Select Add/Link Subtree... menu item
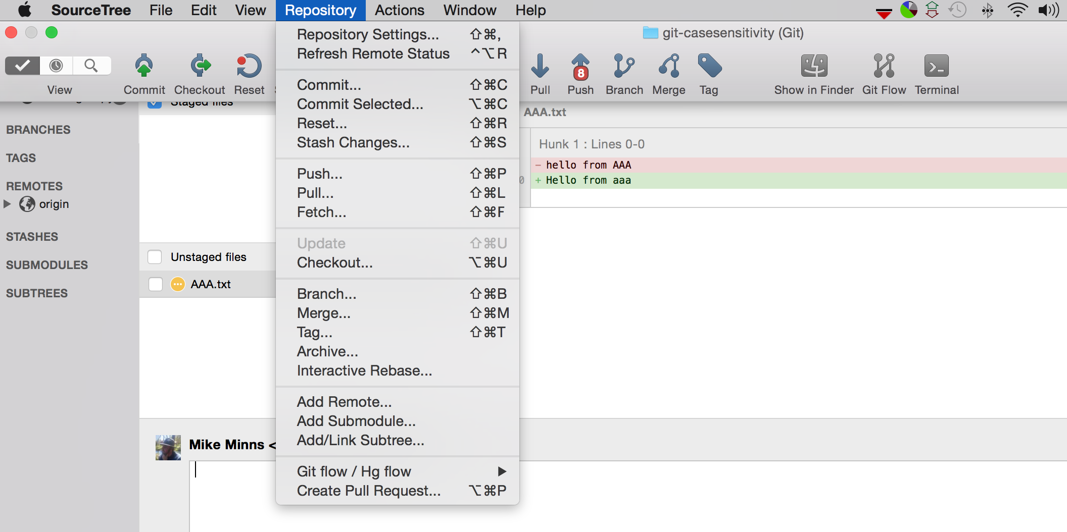The width and height of the screenshot is (1067, 532). coord(398,440)
